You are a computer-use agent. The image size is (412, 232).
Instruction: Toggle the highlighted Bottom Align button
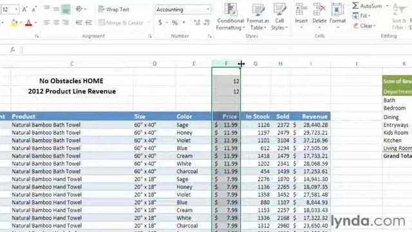pos(66,10)
